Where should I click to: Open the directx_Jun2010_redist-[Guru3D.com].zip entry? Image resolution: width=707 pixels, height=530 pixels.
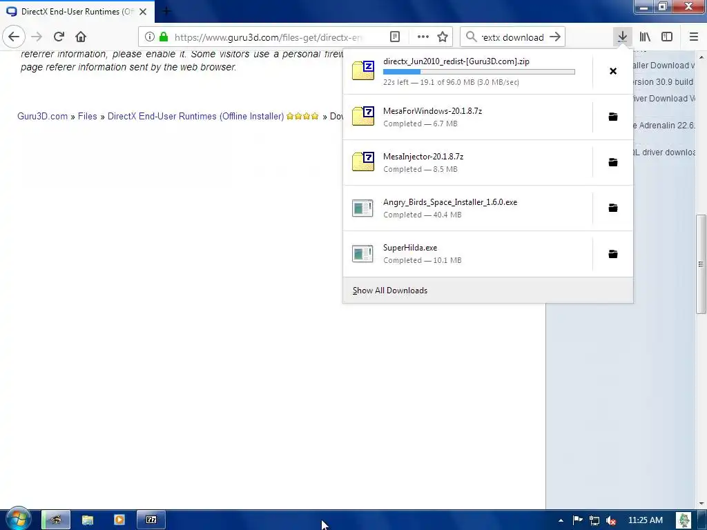[467, 71]
